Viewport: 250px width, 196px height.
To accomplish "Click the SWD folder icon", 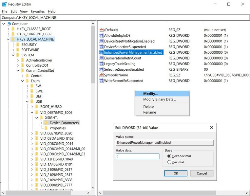I will 32,91.
